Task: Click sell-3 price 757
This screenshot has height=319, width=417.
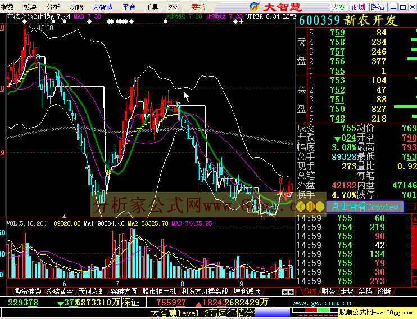Action: (x=337, y=52)
